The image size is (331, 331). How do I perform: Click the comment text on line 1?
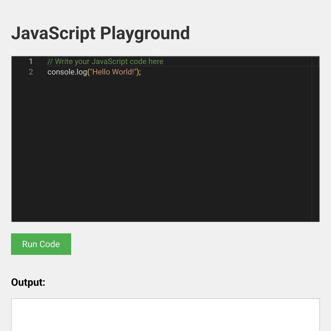[105, 61]
